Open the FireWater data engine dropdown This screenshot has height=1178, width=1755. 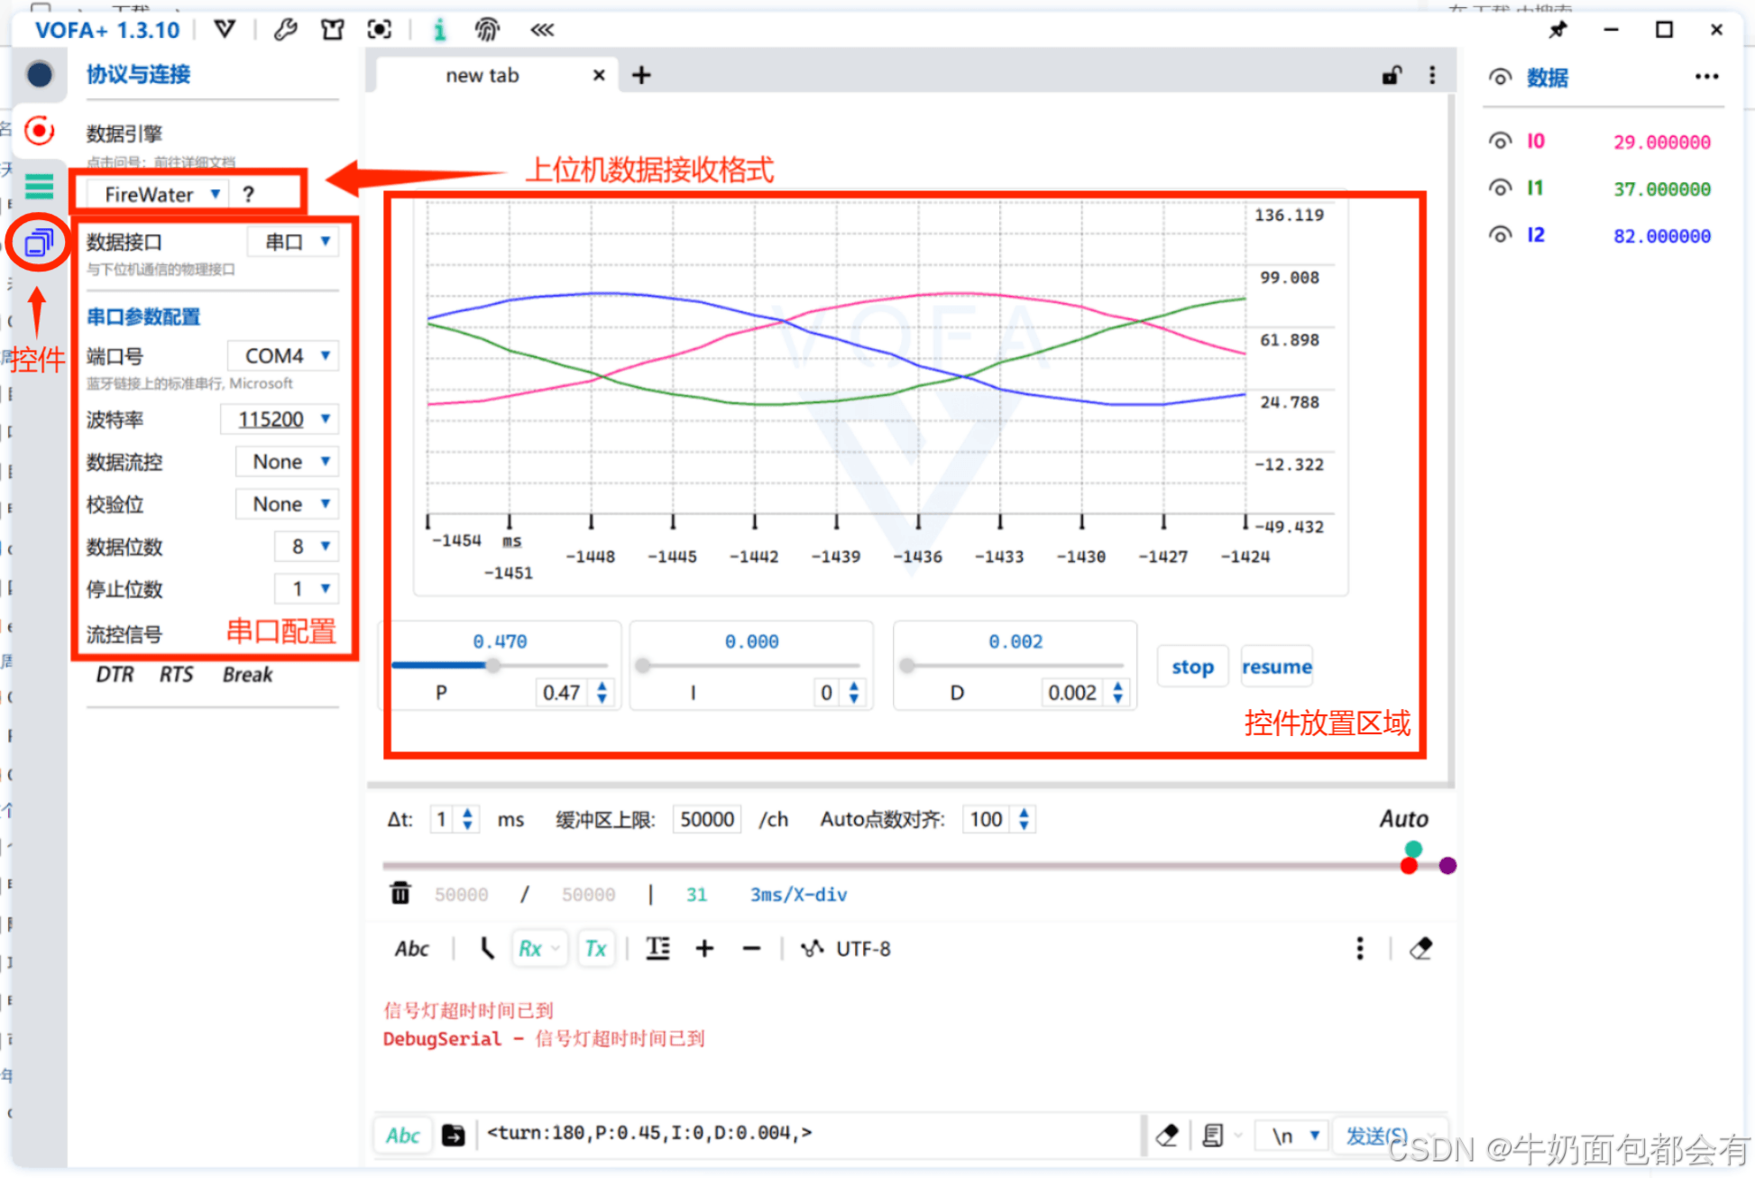coord(161,194)
